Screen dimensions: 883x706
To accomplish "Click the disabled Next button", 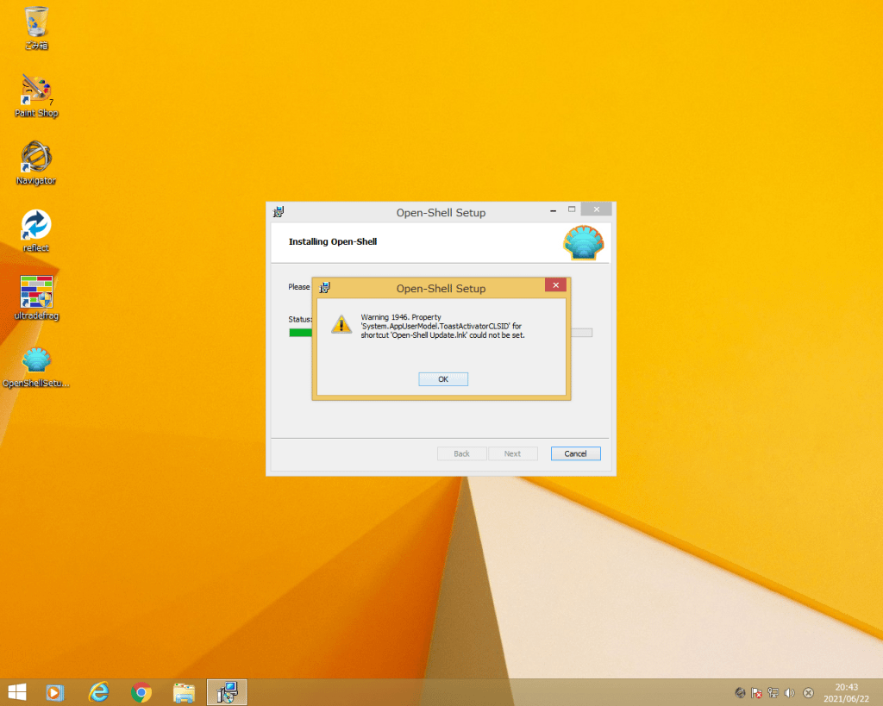I will (512, 453).
